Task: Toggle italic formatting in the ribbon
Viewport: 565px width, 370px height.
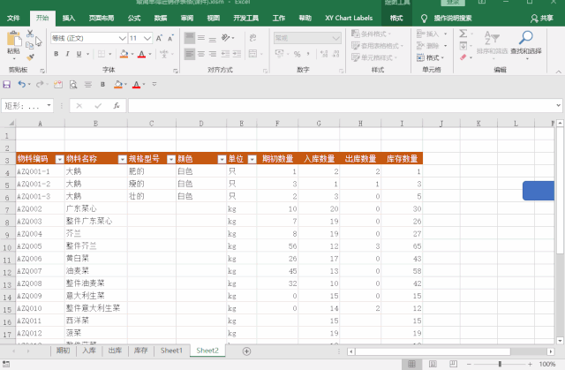Action: [x=67, y=54]
